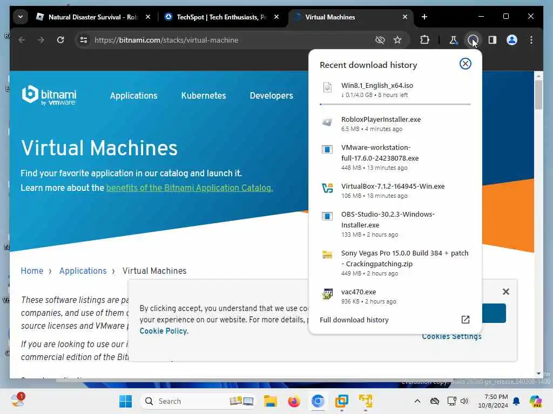Dismiss the cookie banner with the X
This screenshot has height=414, width=553.
505,292
